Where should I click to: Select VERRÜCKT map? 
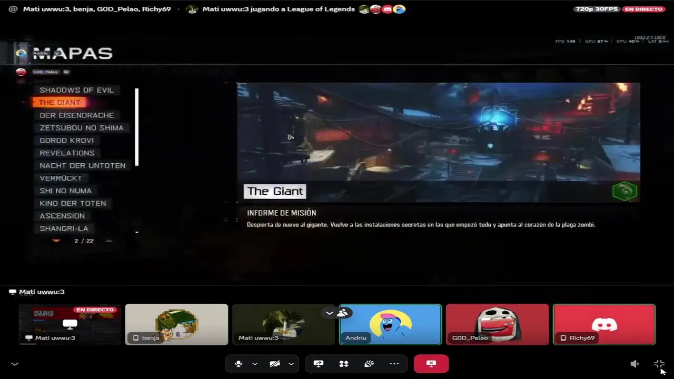click(61, 178)
